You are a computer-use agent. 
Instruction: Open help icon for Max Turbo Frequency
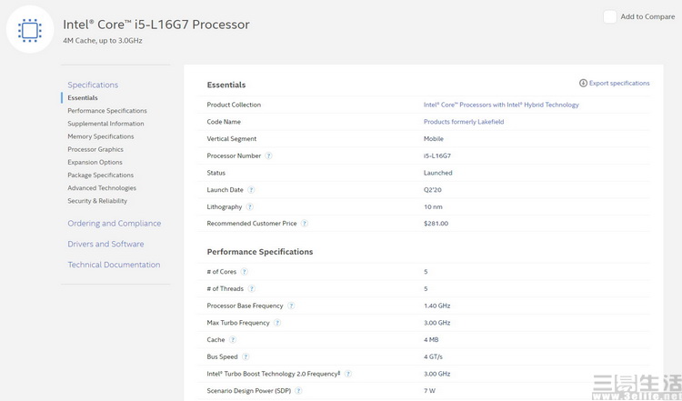[x=277, y=323]
